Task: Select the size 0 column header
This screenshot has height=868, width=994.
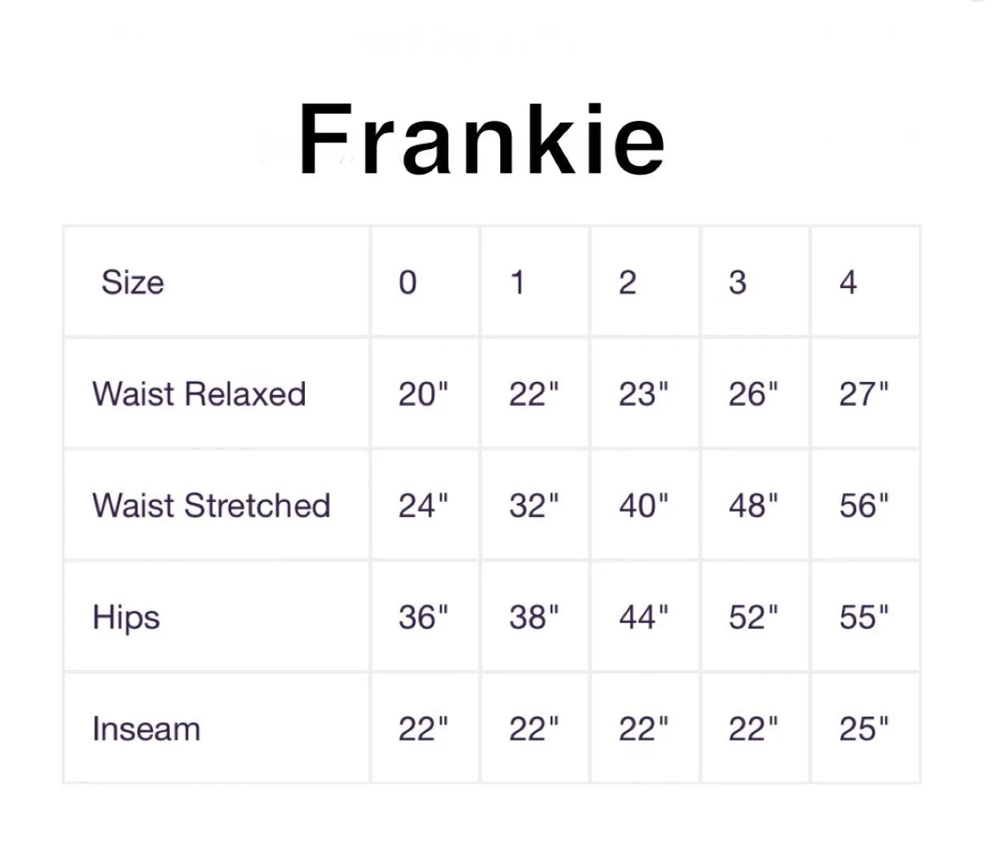Action: pyautogui.click(x=407, y=282)
